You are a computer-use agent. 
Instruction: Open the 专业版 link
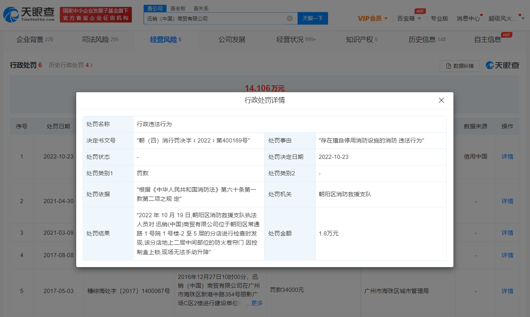pos(439,18)
